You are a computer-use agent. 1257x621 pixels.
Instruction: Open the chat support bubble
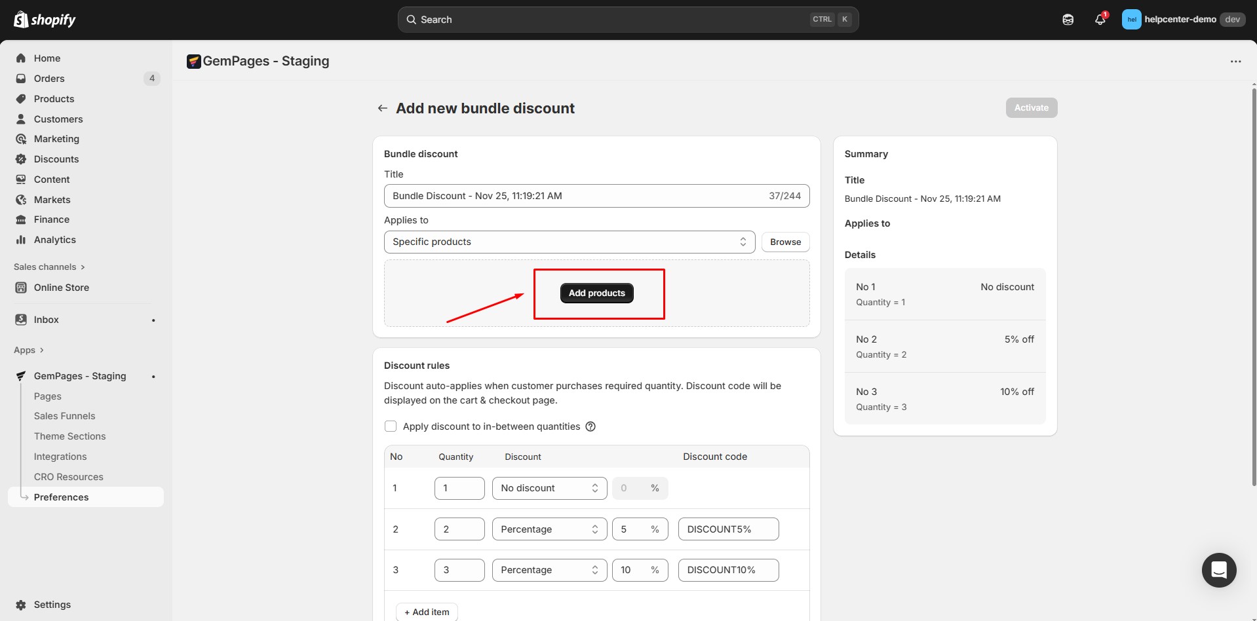[x=1218, y=570]
